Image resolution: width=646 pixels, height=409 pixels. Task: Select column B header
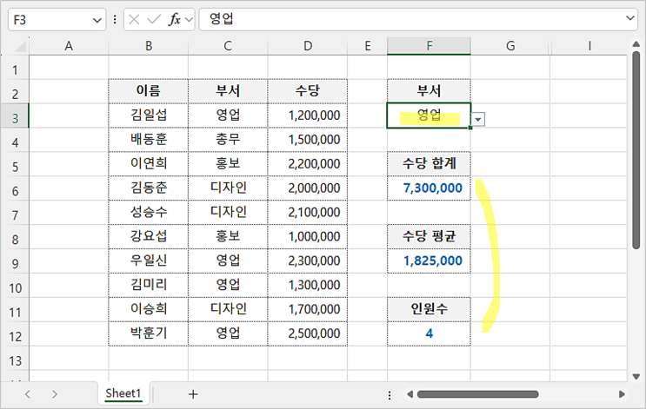[149, 46]
